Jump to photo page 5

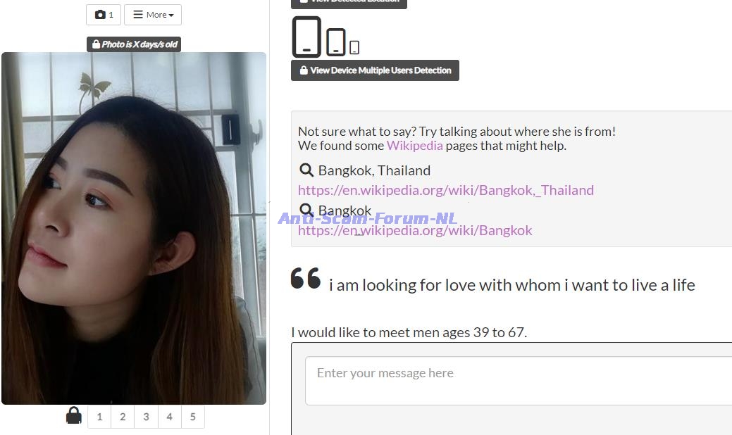coord(192,417)
